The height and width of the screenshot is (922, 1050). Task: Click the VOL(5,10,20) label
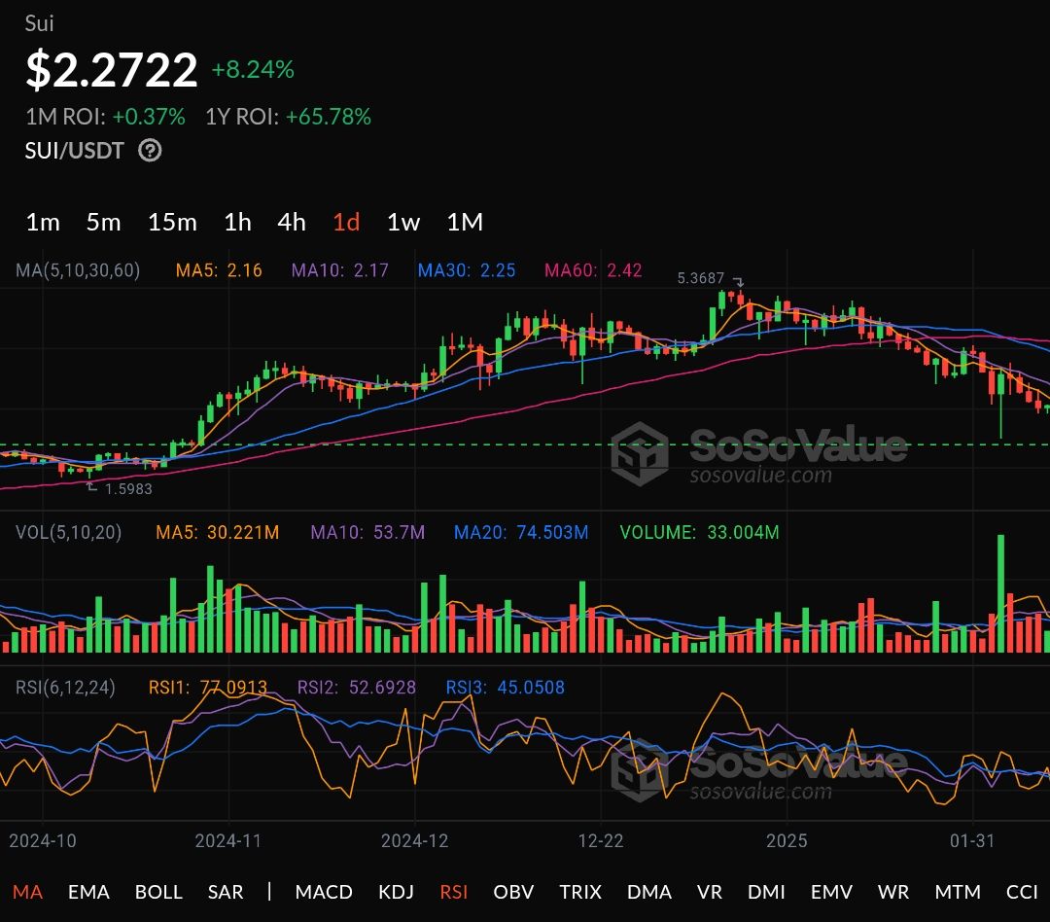coord(68,532)
